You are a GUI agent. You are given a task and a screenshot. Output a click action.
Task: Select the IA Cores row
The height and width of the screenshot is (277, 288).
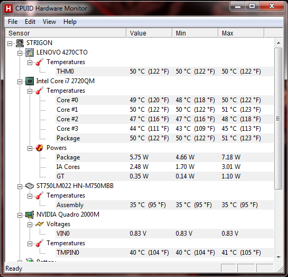click(164, 167)
